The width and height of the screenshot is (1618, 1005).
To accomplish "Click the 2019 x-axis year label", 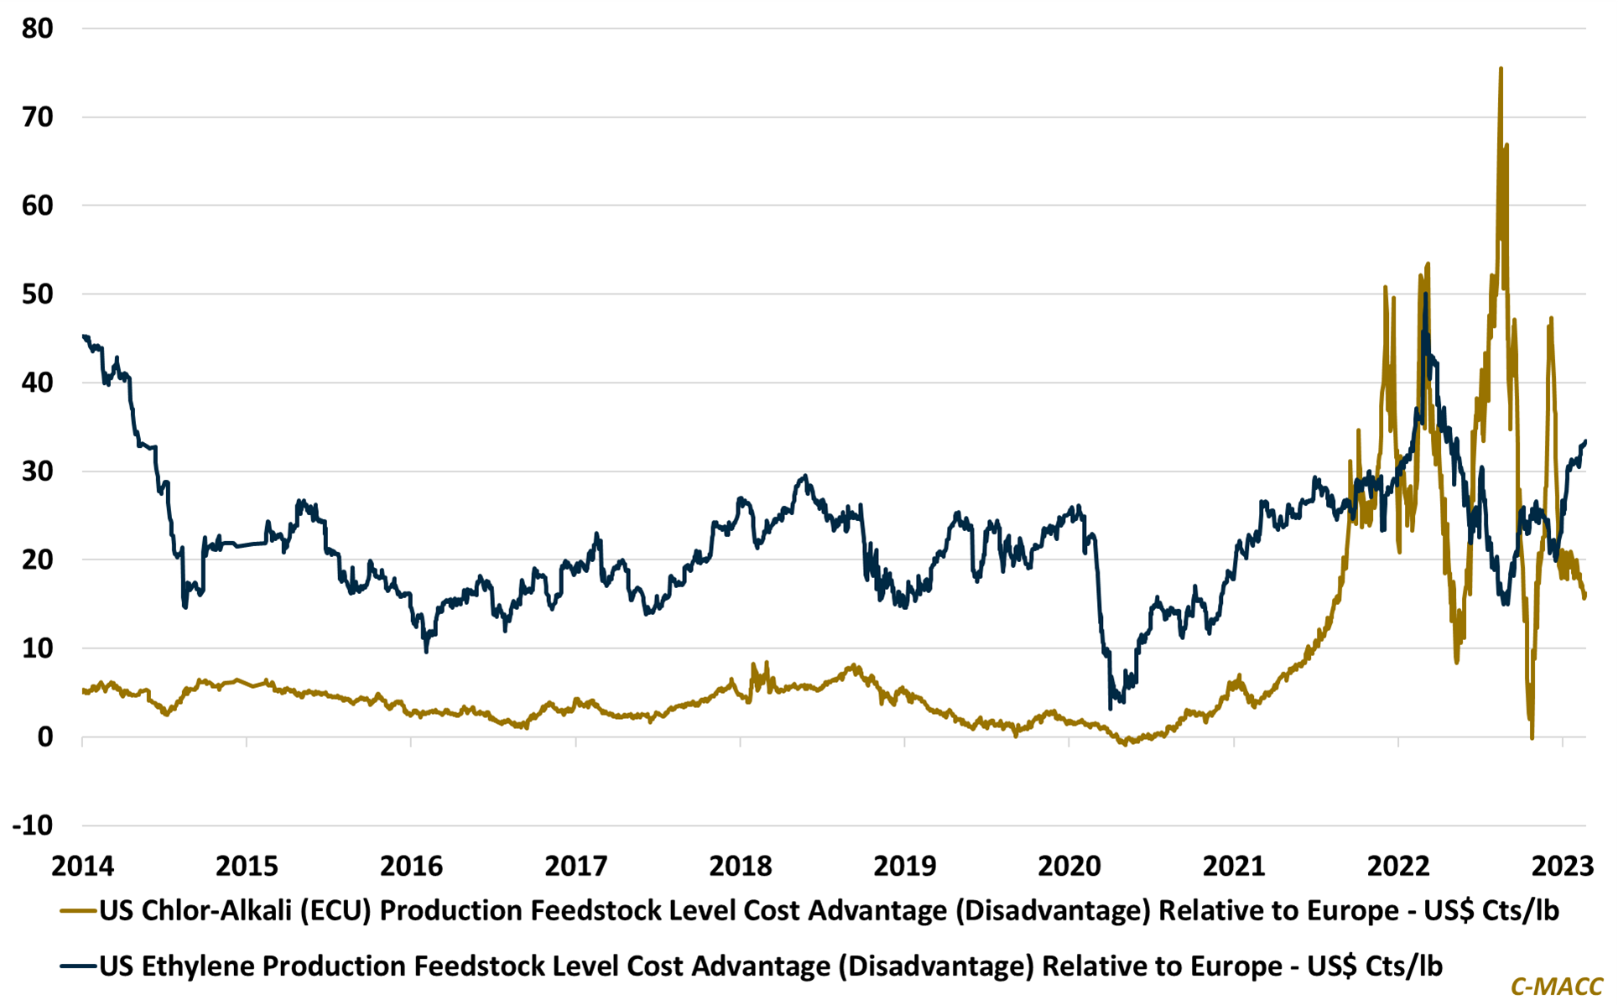I will pos(904,865).
